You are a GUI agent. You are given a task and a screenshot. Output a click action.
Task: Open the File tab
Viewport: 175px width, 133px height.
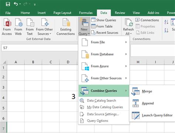[x=8, y=13]
